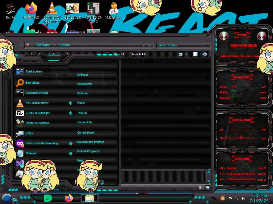Open Control Panel from start menu
This screenshot has width=273, height=204.
point(86,133)
